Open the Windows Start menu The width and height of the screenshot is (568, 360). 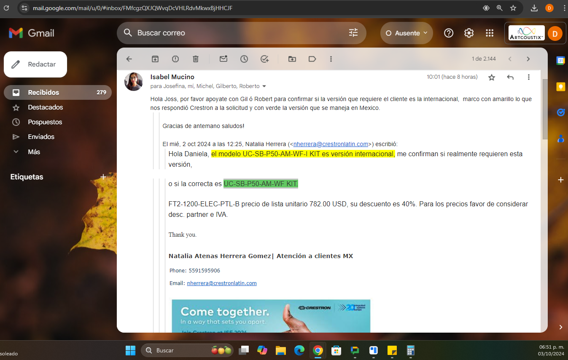(x=130, y=350)
